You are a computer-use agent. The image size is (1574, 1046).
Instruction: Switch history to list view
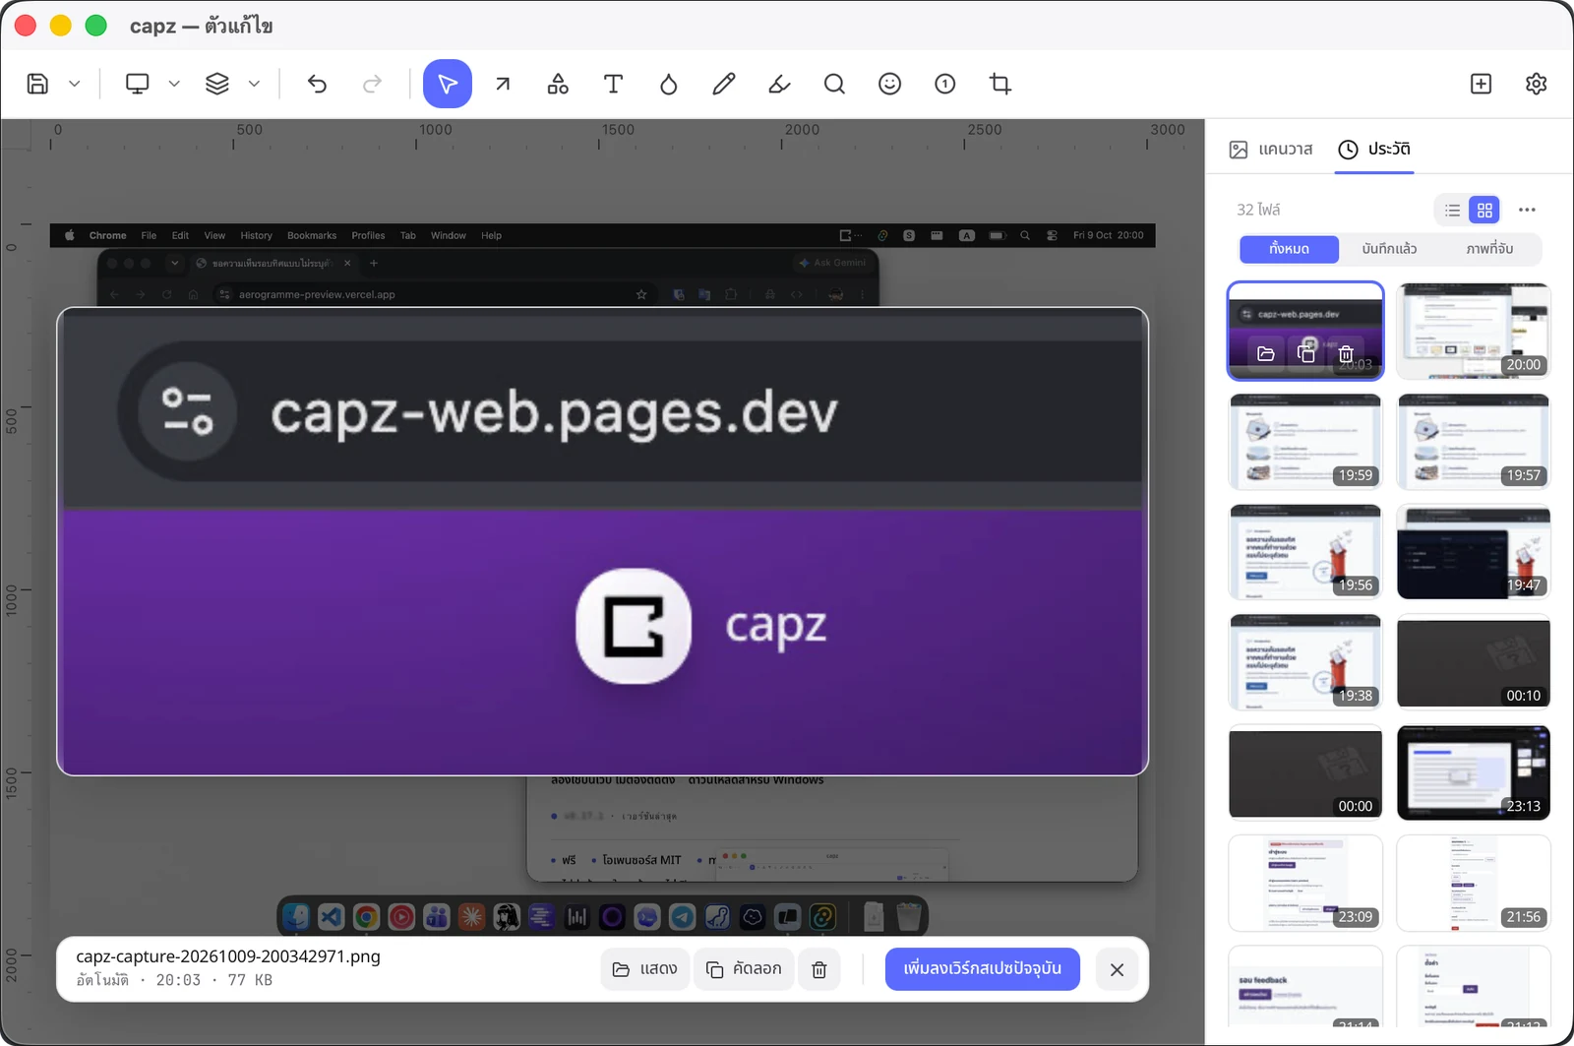click(1452, 210)
